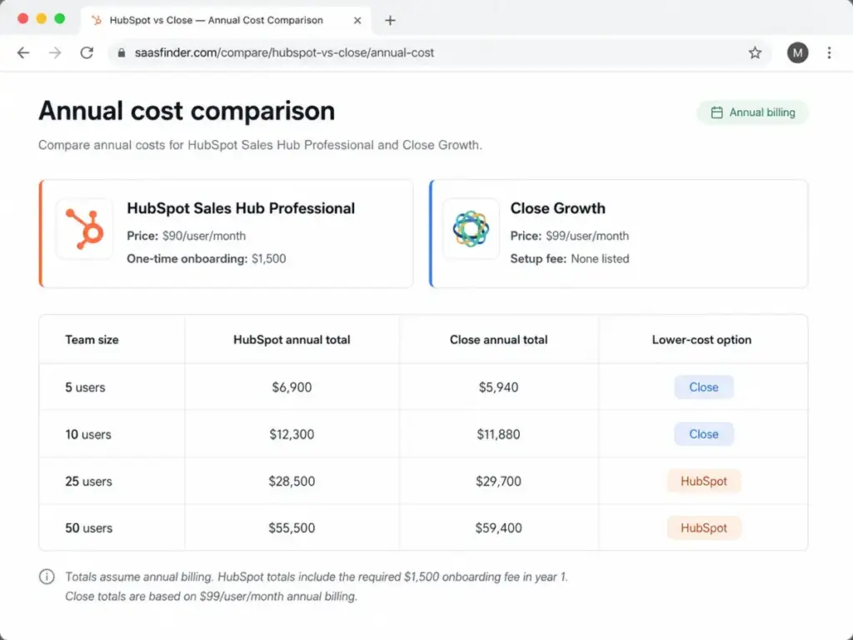Click the Lower-cost option column header

pyautogui.click(x=701, y=340)
